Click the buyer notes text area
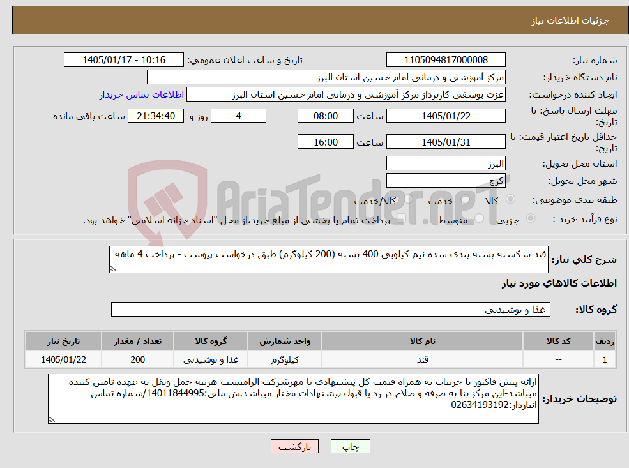Viewport: 629px width, 468px height. tap(293, 398)
